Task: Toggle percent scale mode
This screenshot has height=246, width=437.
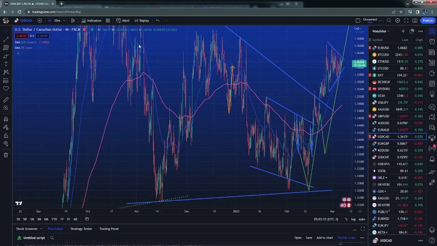Action: (x=346, y=219)
